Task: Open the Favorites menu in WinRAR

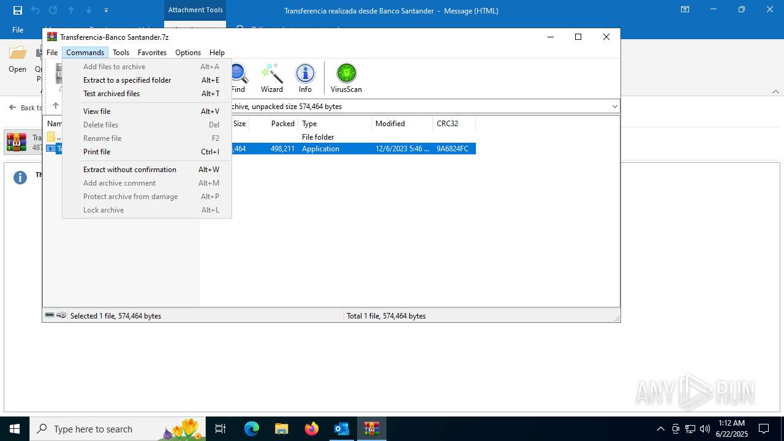Action: [x=152, y=53]
